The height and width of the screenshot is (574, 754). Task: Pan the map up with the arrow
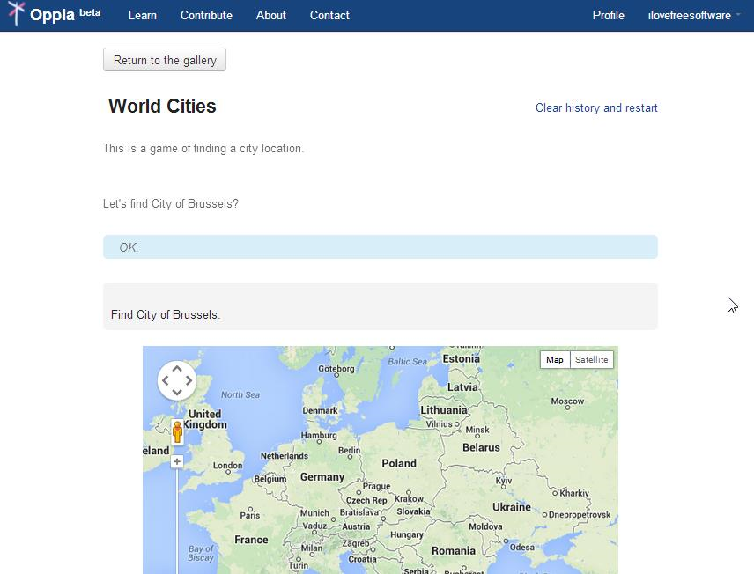coord(177,369)
